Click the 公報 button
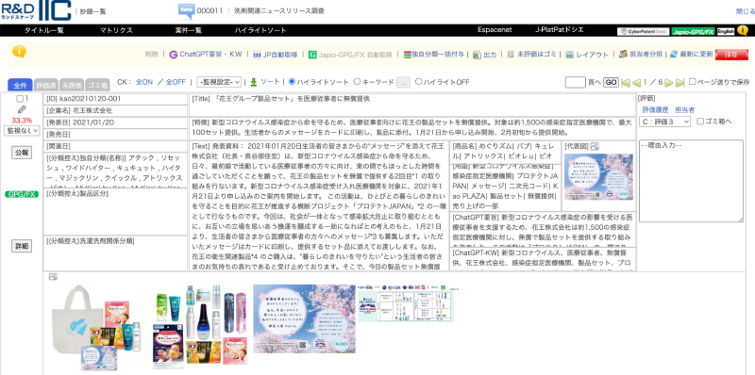Image resolution: width=755 pixels, height=375 pixels. [x=22, y=153]
